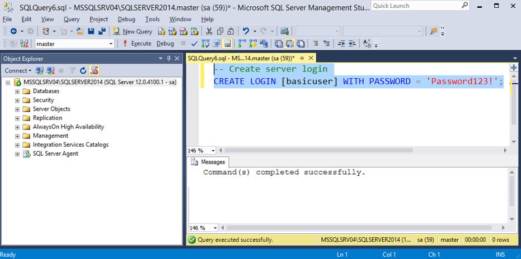Select the Integration Services Catalogs folder
The width and height of the screenshot is (521, 259).
[71, 145]
